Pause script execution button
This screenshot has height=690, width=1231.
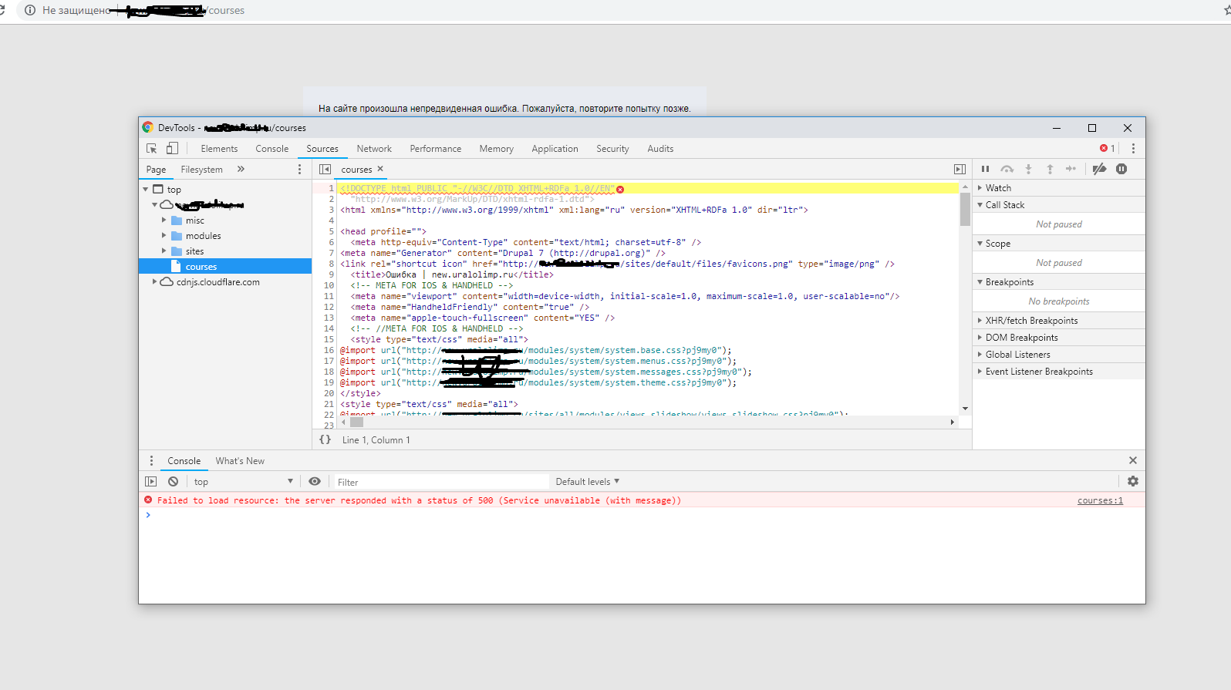pos(985,169)
